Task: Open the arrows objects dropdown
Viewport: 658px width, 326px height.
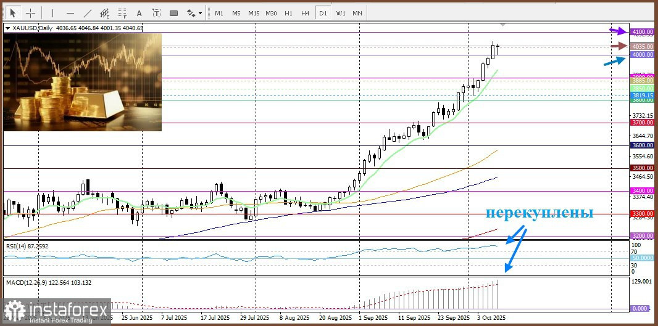Action: pos(194,13)
